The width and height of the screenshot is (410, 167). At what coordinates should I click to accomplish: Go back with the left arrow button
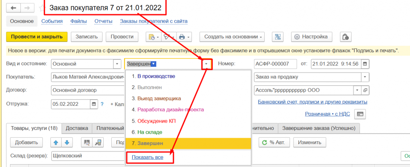click(x=13, y=8)
